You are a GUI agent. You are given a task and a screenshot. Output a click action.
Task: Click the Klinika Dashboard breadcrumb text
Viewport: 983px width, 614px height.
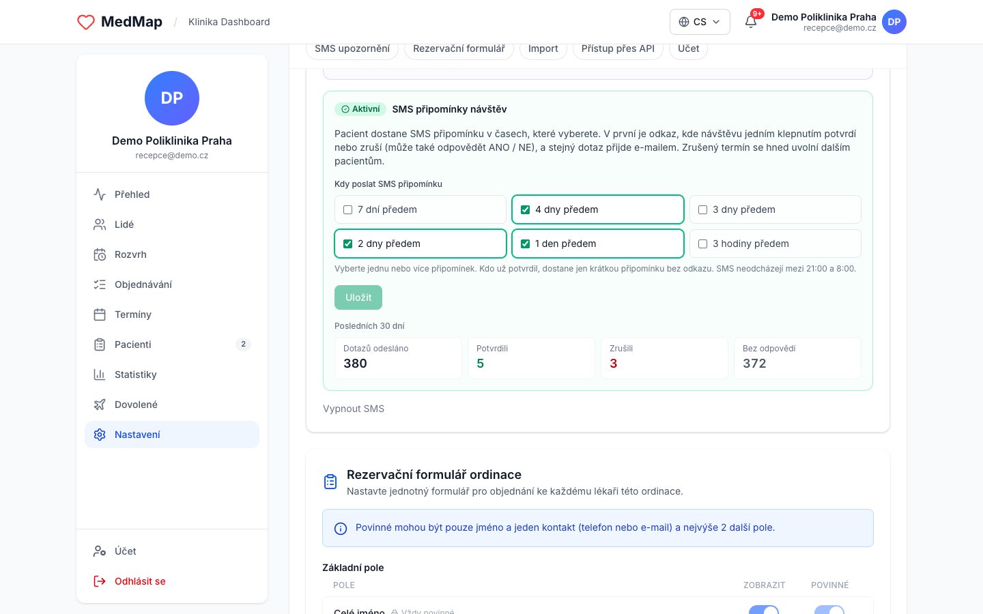229,22
